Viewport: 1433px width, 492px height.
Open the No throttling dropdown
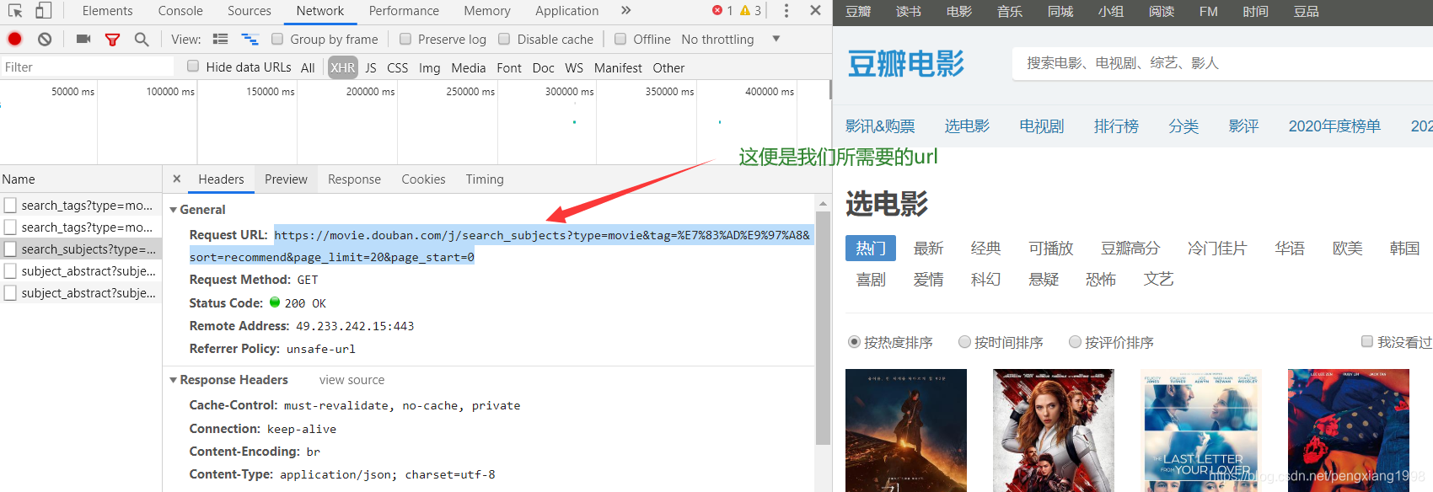730,39
